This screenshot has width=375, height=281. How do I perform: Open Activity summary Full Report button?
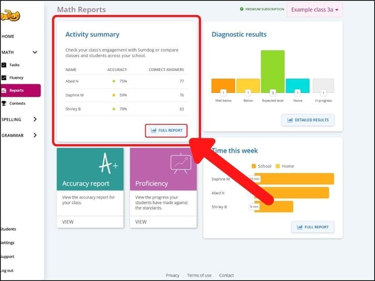(166, 131)
